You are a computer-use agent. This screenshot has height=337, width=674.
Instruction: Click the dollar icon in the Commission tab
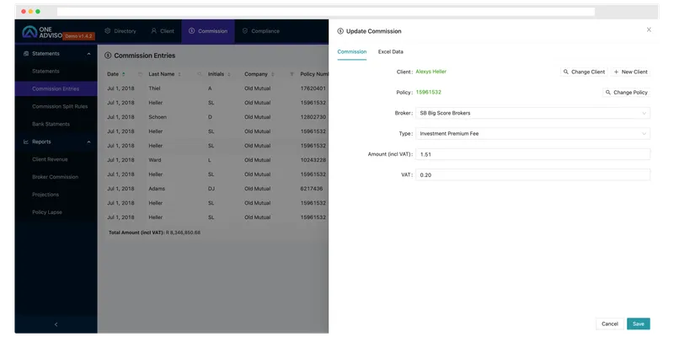[192, 31]
